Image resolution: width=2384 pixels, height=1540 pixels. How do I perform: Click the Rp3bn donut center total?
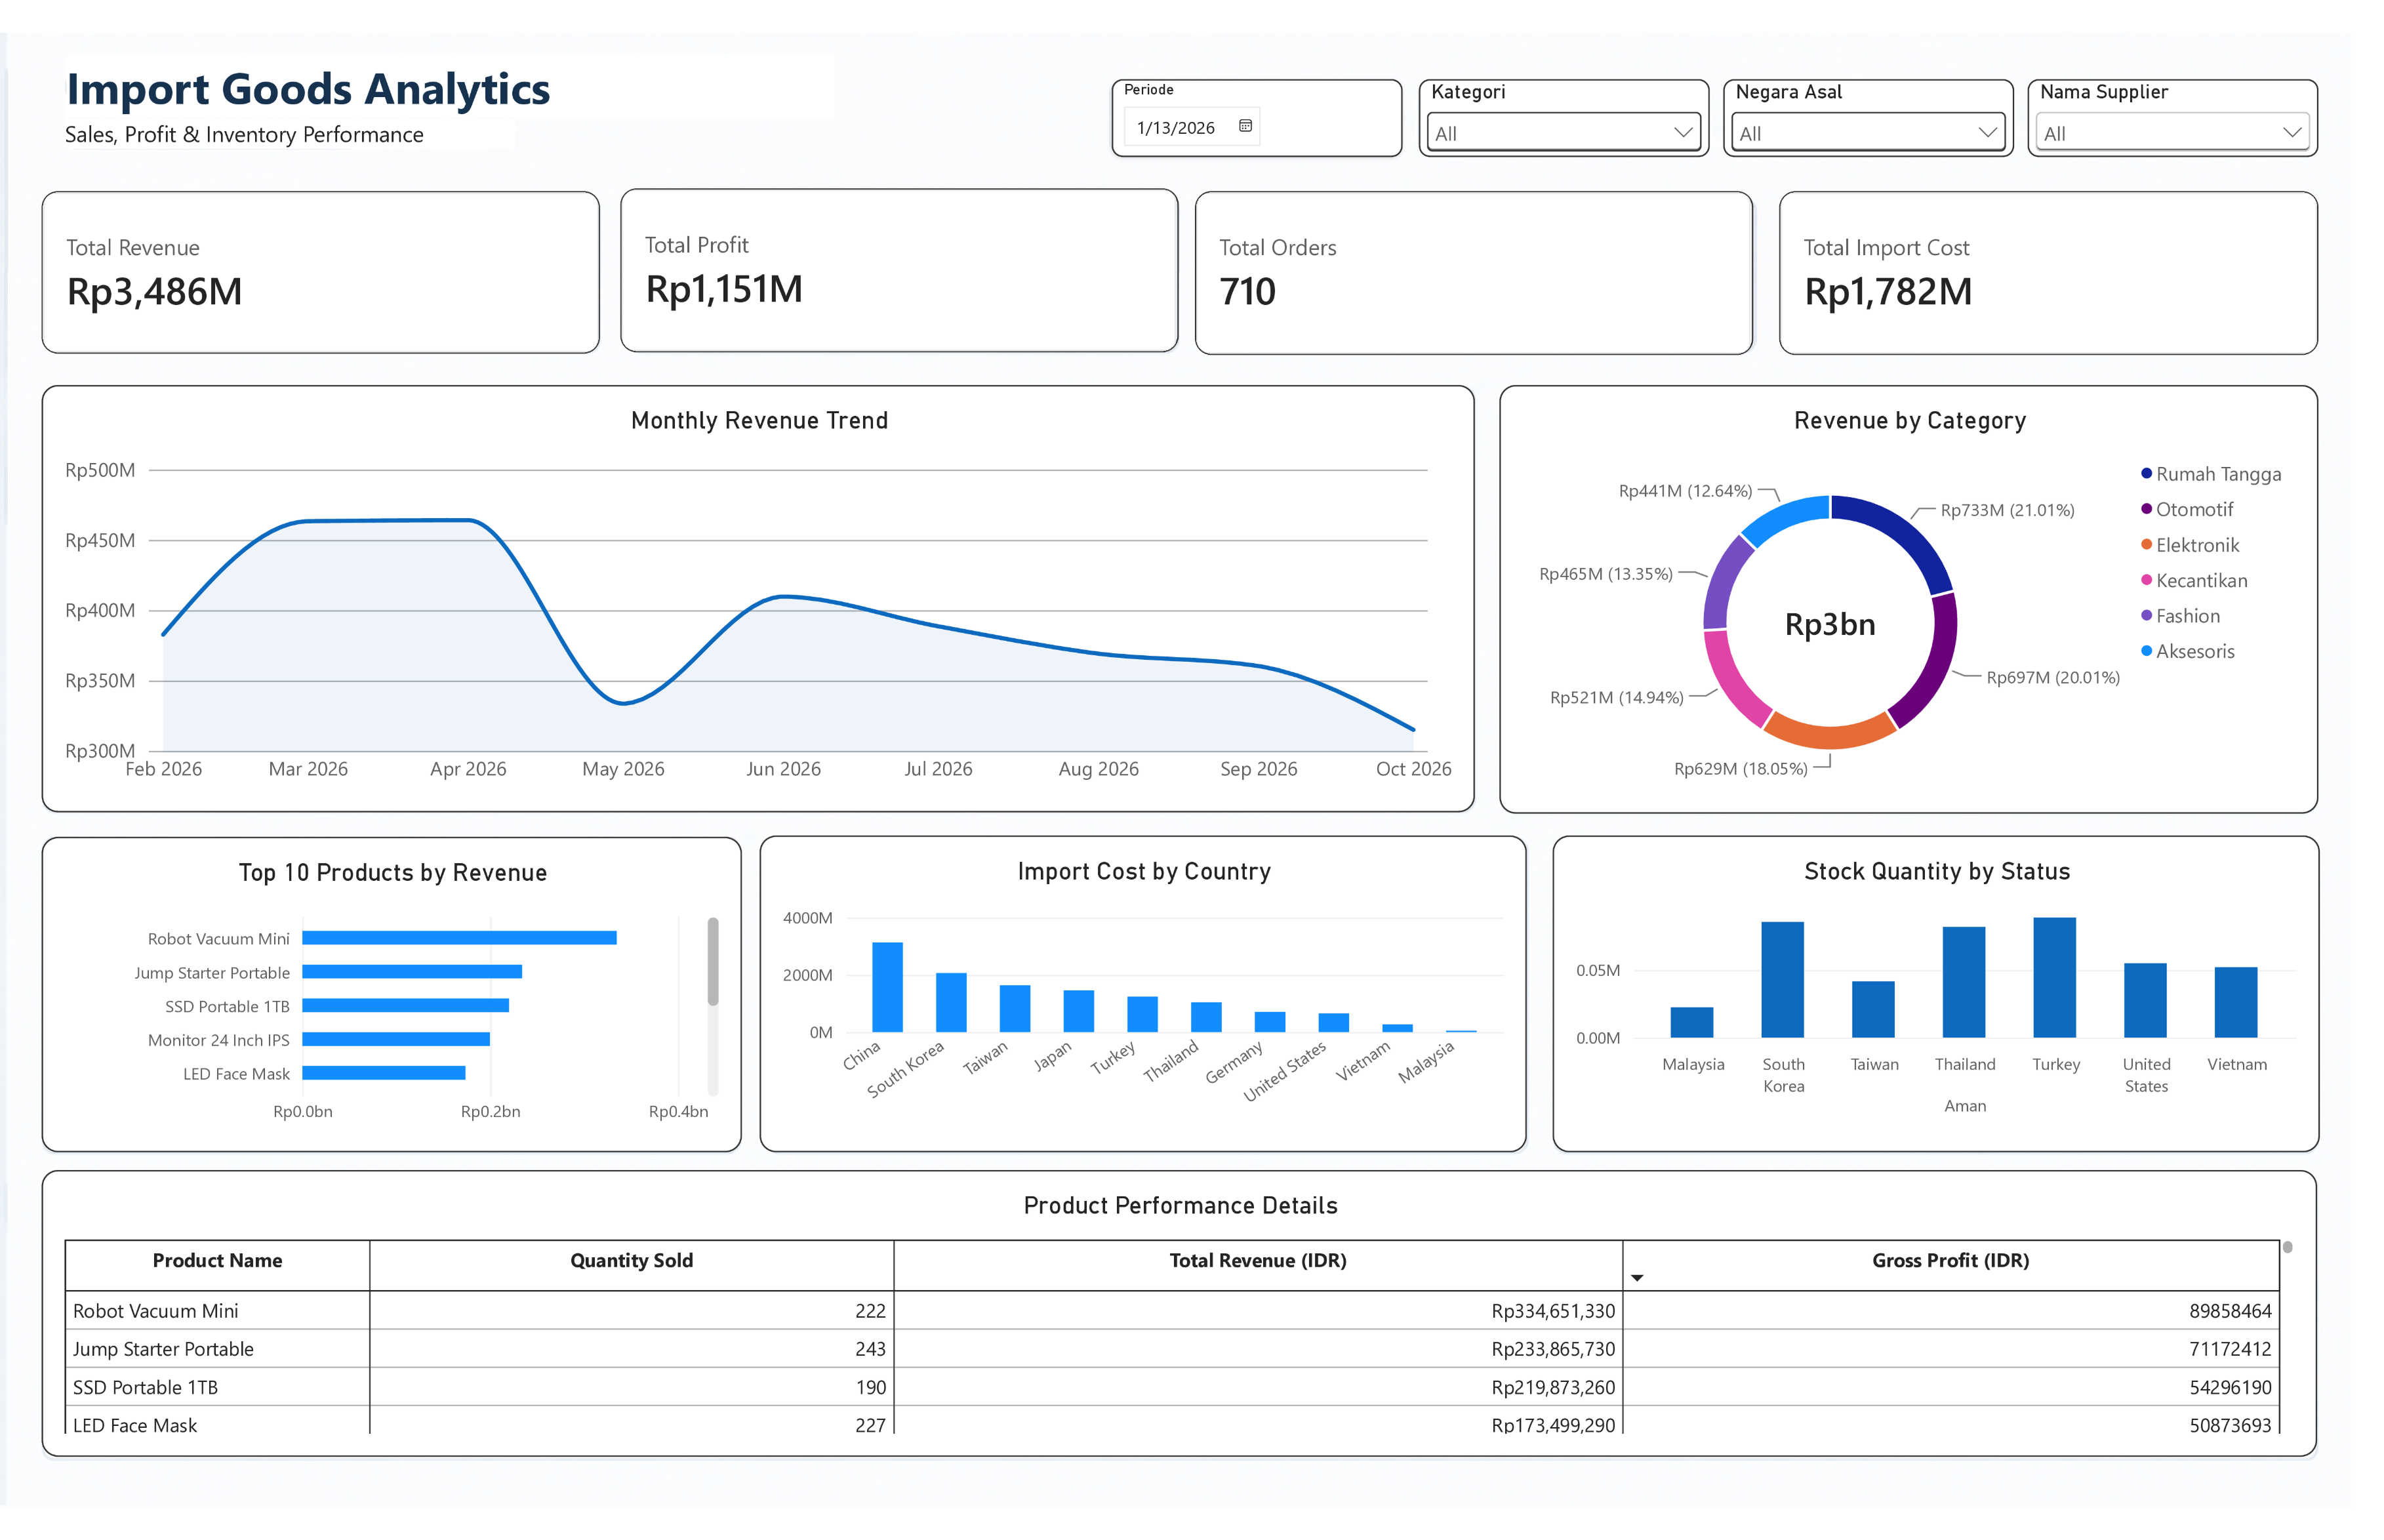click(x=1830, y=624)
